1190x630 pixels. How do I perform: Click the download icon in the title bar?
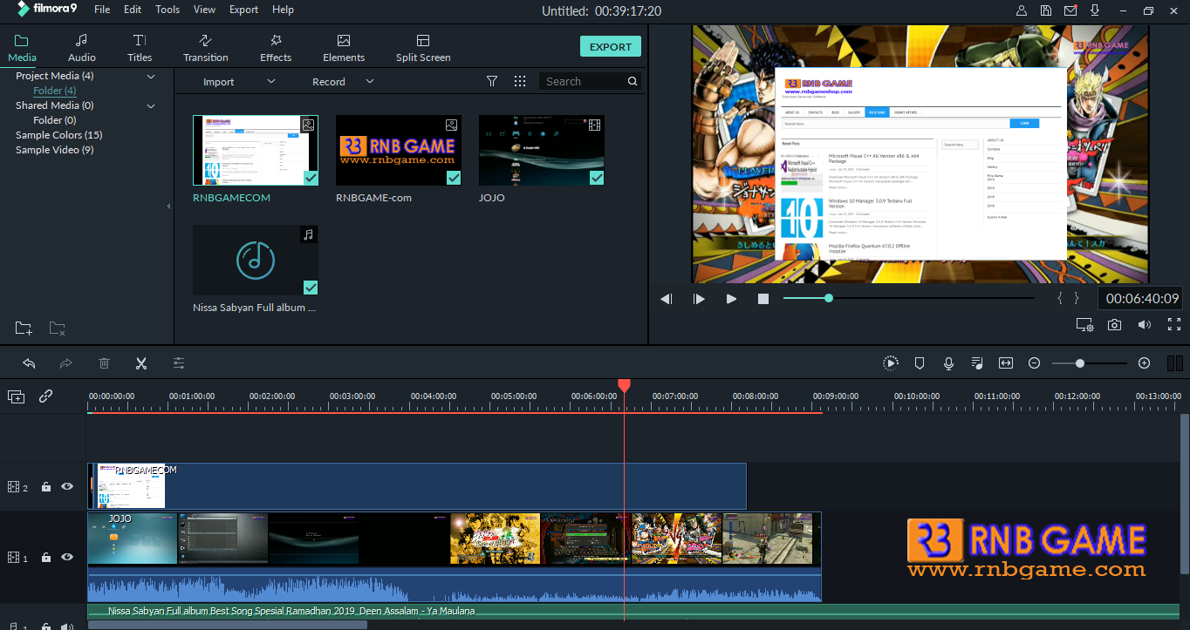tap(1095, 10)
